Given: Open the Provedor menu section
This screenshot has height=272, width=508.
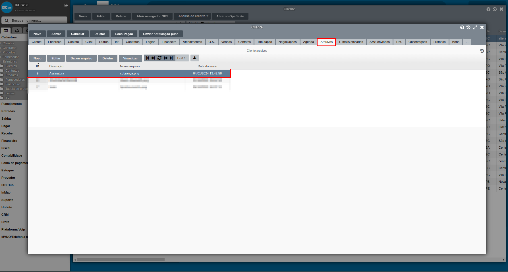Looking at the screenshot, I should [x=8, y=178].
